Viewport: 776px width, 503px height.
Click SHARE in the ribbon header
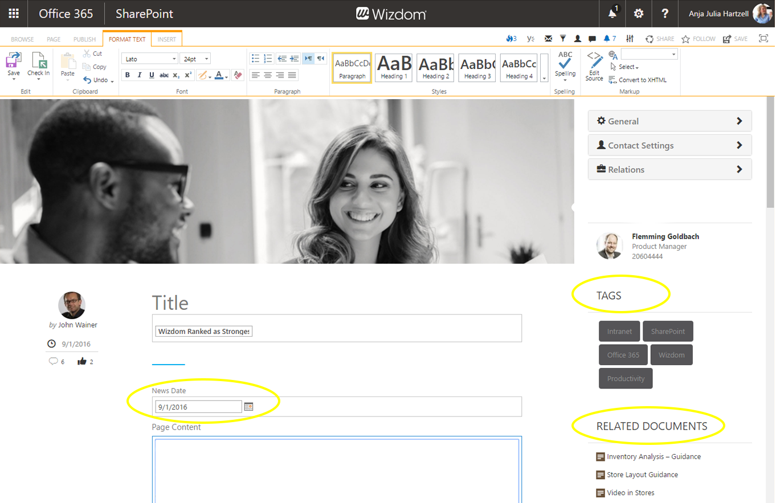[660, 39]
